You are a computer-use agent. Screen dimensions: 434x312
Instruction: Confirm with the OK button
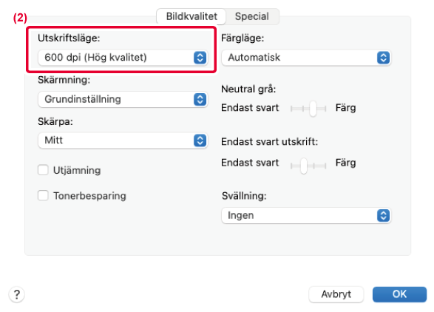(399, 294)
